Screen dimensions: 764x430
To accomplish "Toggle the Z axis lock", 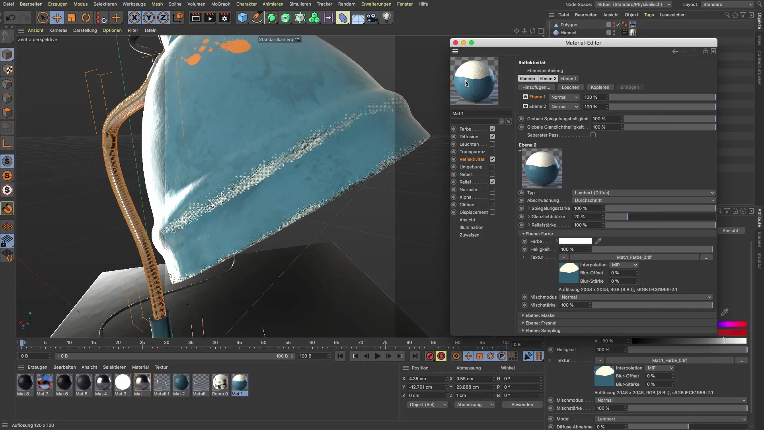I will (163, 18).
